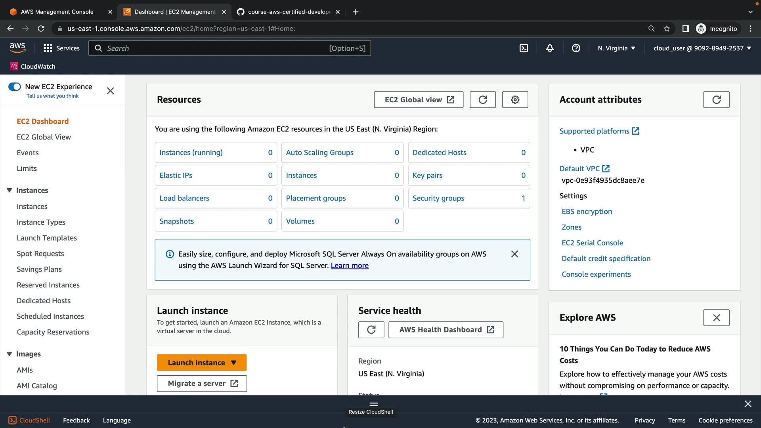Toggle the New EC2 Experience switch
This screenshot has height=428, width=761.
15,87
